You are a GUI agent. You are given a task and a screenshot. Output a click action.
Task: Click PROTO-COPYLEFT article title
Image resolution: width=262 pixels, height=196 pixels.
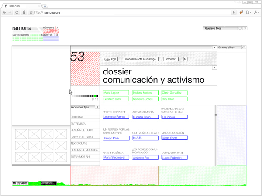point(114,112)
